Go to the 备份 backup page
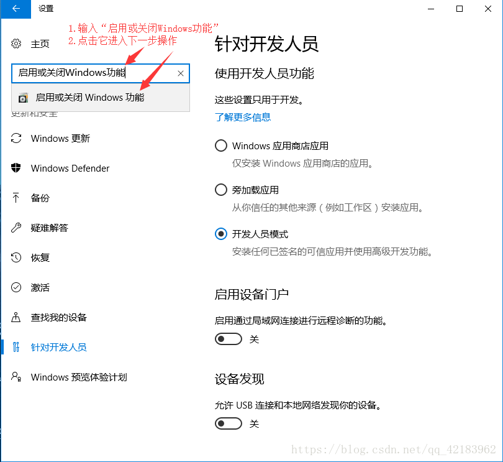Viewport: 503px width, 462px height. 40,198
